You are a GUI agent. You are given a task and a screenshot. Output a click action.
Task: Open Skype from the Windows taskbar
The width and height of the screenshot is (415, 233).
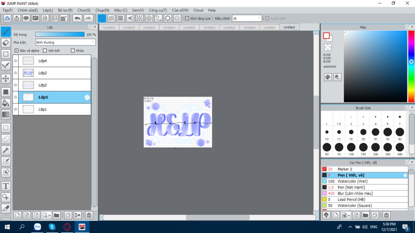pos(52,227)
